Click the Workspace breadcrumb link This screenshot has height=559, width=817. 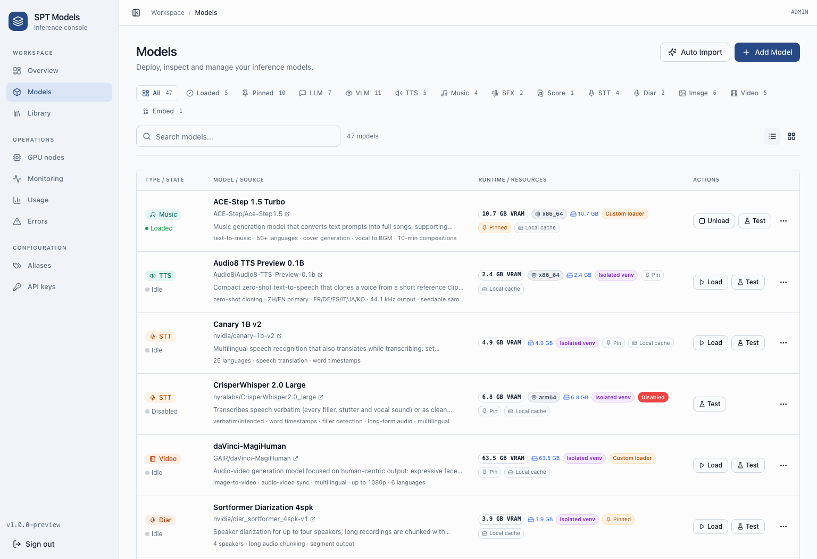(168, 13)
